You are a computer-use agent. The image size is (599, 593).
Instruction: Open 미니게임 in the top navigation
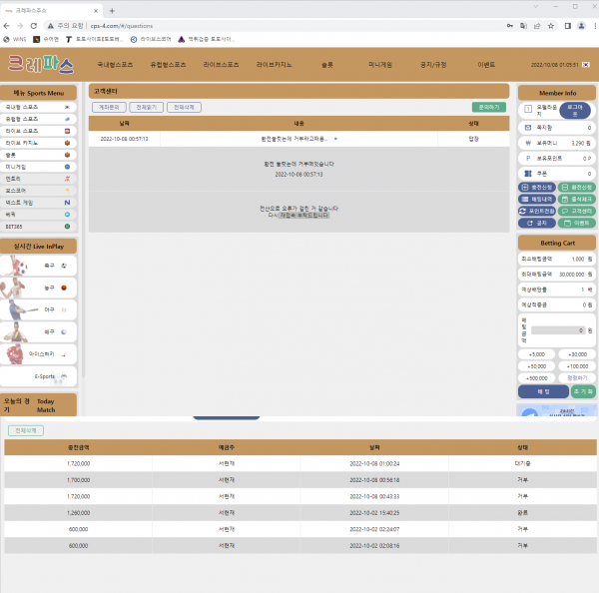[379, 64]
